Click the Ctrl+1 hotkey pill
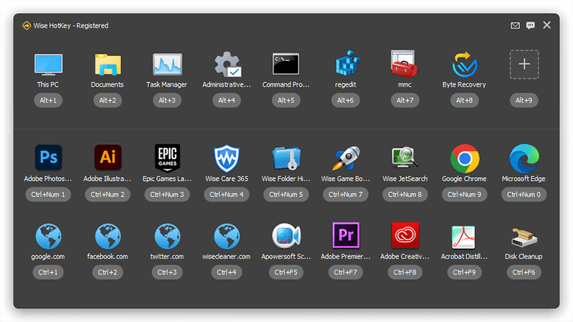Screen dimensions: 573x322 [48, 273]
